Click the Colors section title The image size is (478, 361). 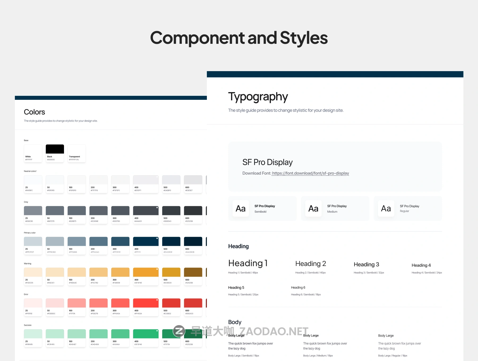(x=34, y=112)
